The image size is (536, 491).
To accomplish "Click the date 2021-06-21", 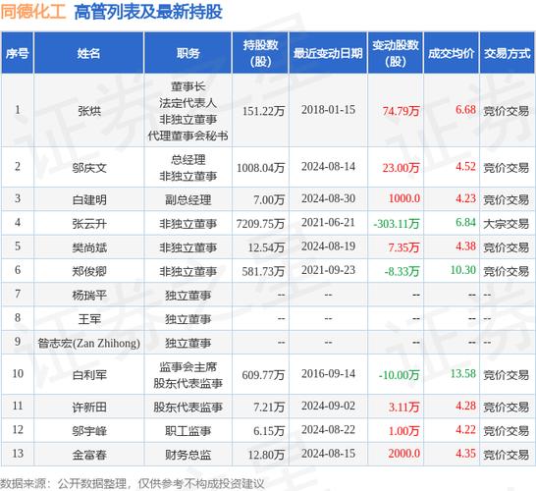I will 328,223.
